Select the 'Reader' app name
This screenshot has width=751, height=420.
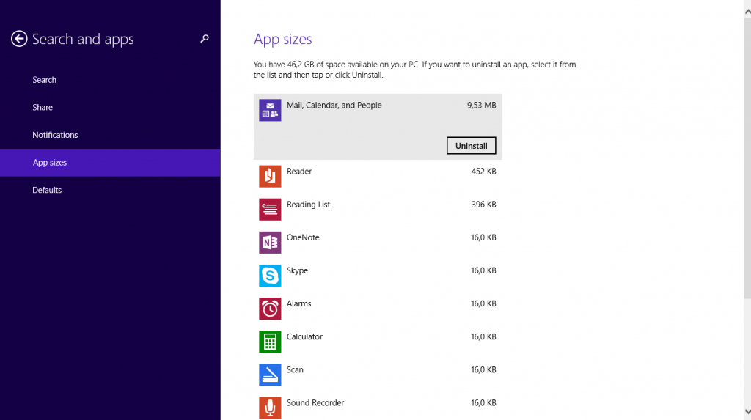[x=299, y=172]
